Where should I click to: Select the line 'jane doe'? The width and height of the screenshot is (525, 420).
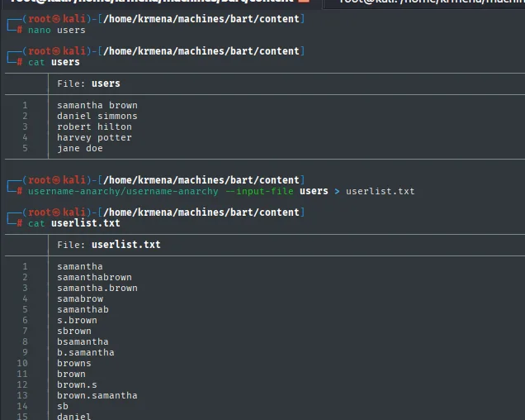[80, 148]
